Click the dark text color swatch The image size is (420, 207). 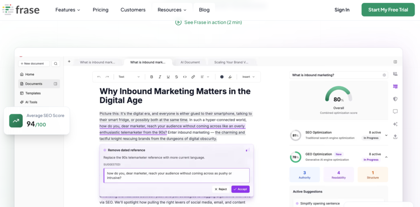(x=222, y=77)
